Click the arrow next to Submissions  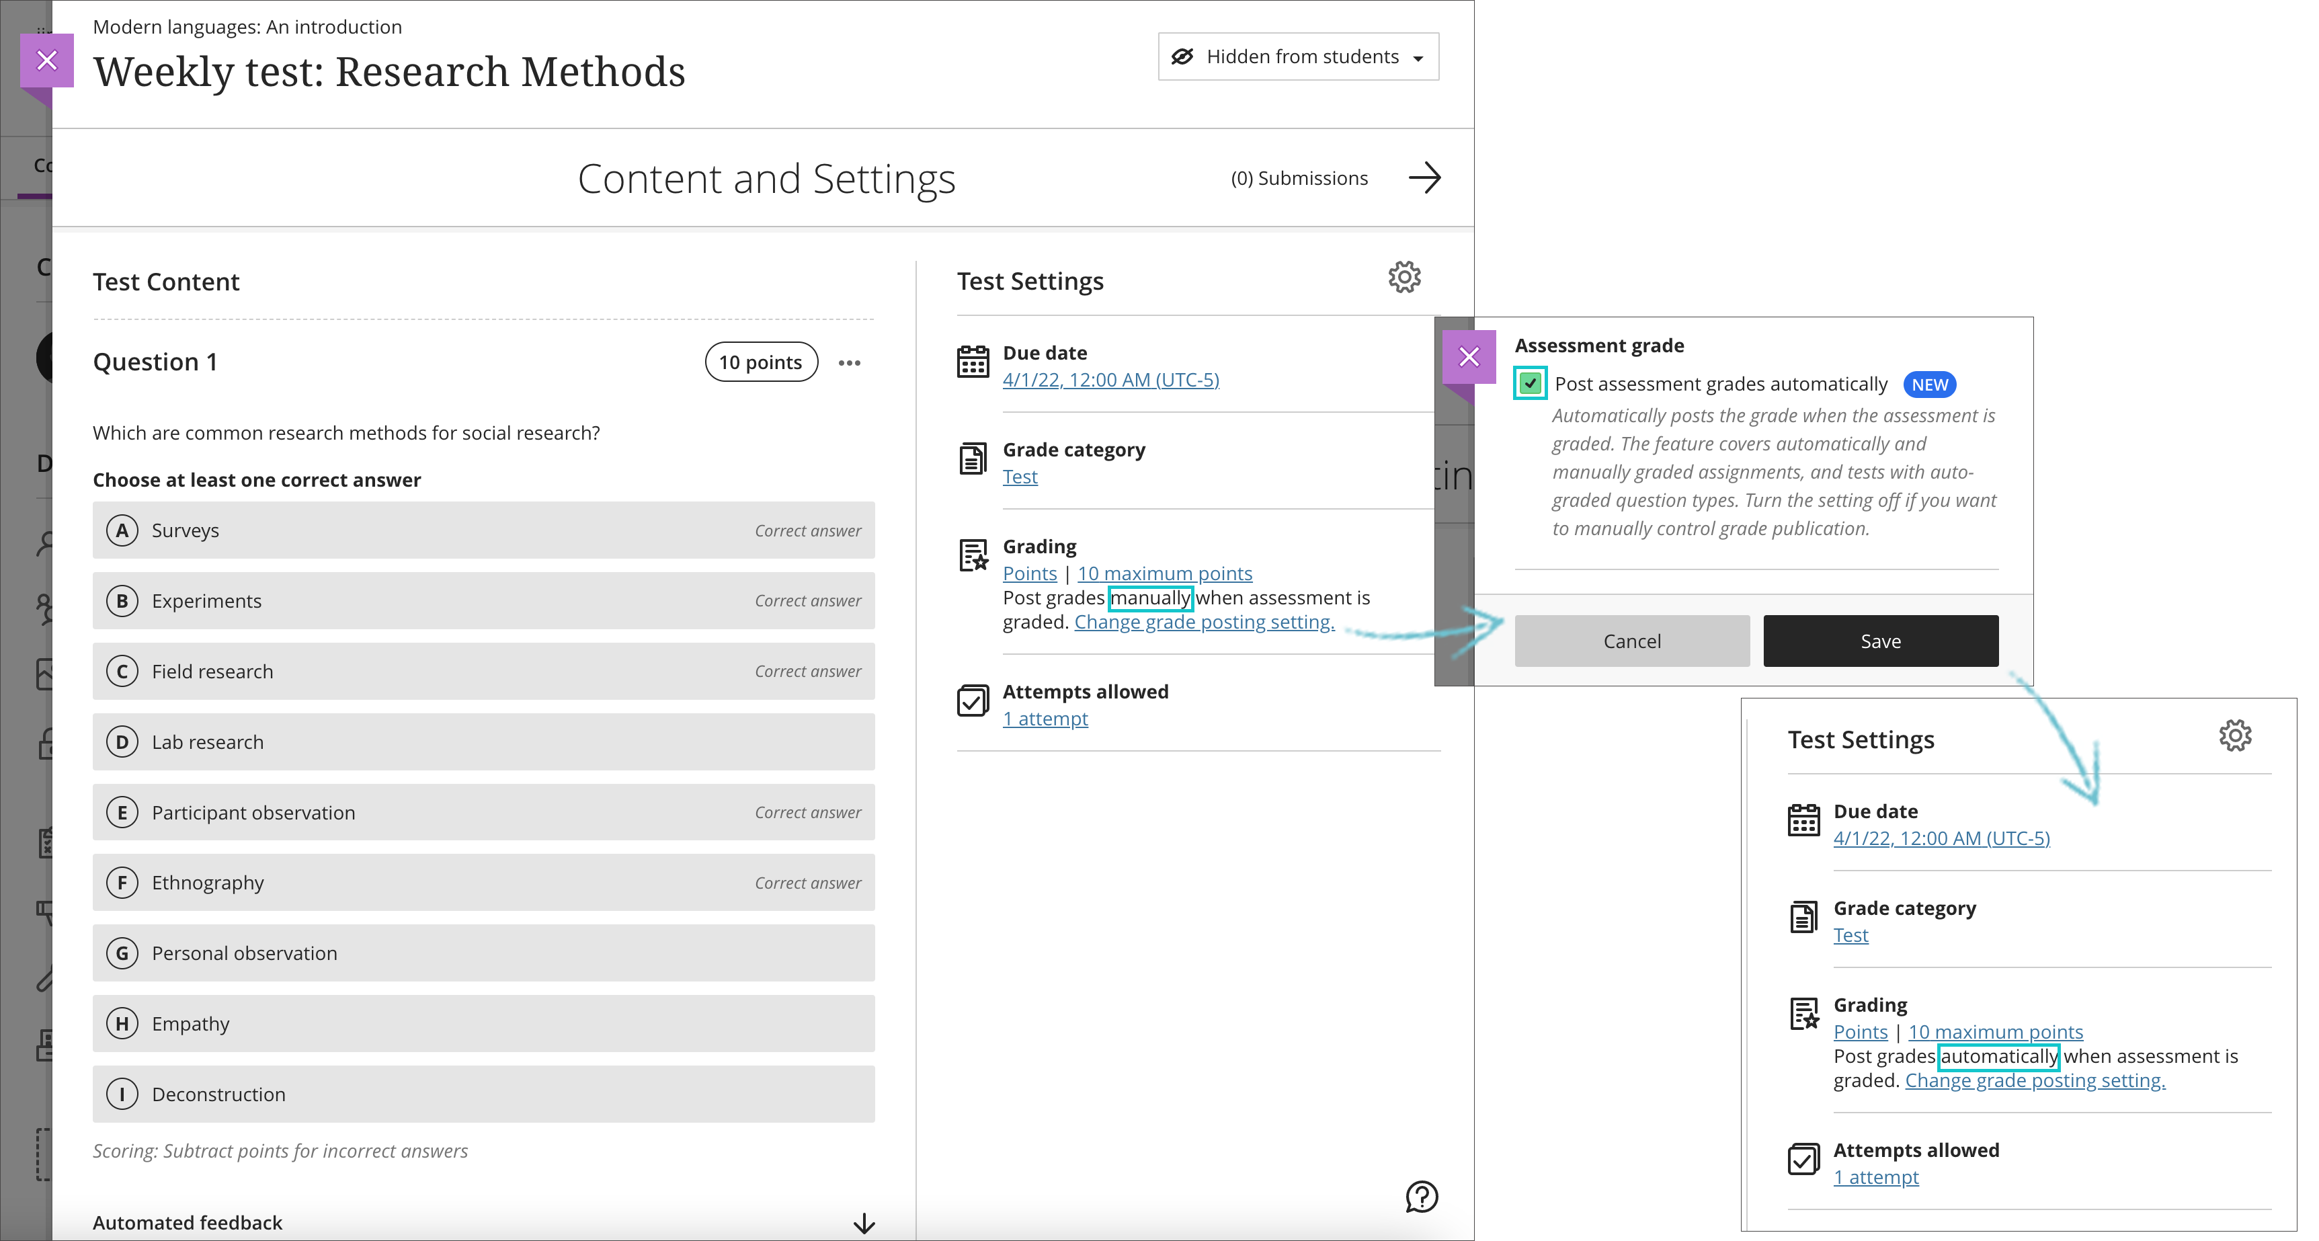point(1424,177)
